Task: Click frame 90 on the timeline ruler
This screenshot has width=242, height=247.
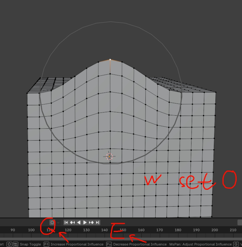Action: (x=13, y=230)
